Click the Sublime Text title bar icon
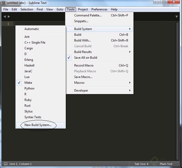Image resolution: width=182 pixels, height=168 pixels. [x=4, y=3]
